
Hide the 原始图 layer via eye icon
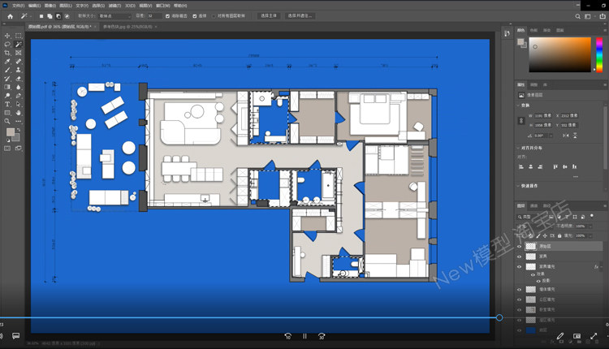(520, 245)
